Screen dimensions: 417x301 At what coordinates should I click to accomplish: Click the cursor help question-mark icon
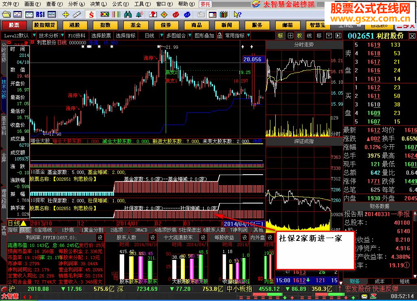(237, 14)
